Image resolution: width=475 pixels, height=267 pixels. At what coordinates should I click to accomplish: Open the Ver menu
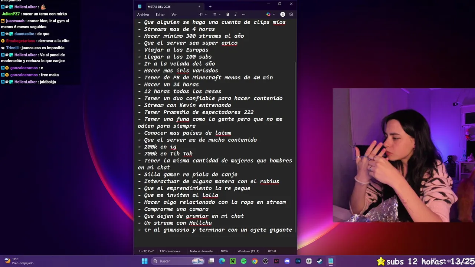pyautogui.click(x=174, y=14)
